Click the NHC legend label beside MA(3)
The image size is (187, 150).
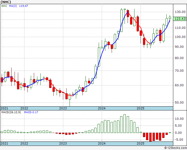click(4, 6)
